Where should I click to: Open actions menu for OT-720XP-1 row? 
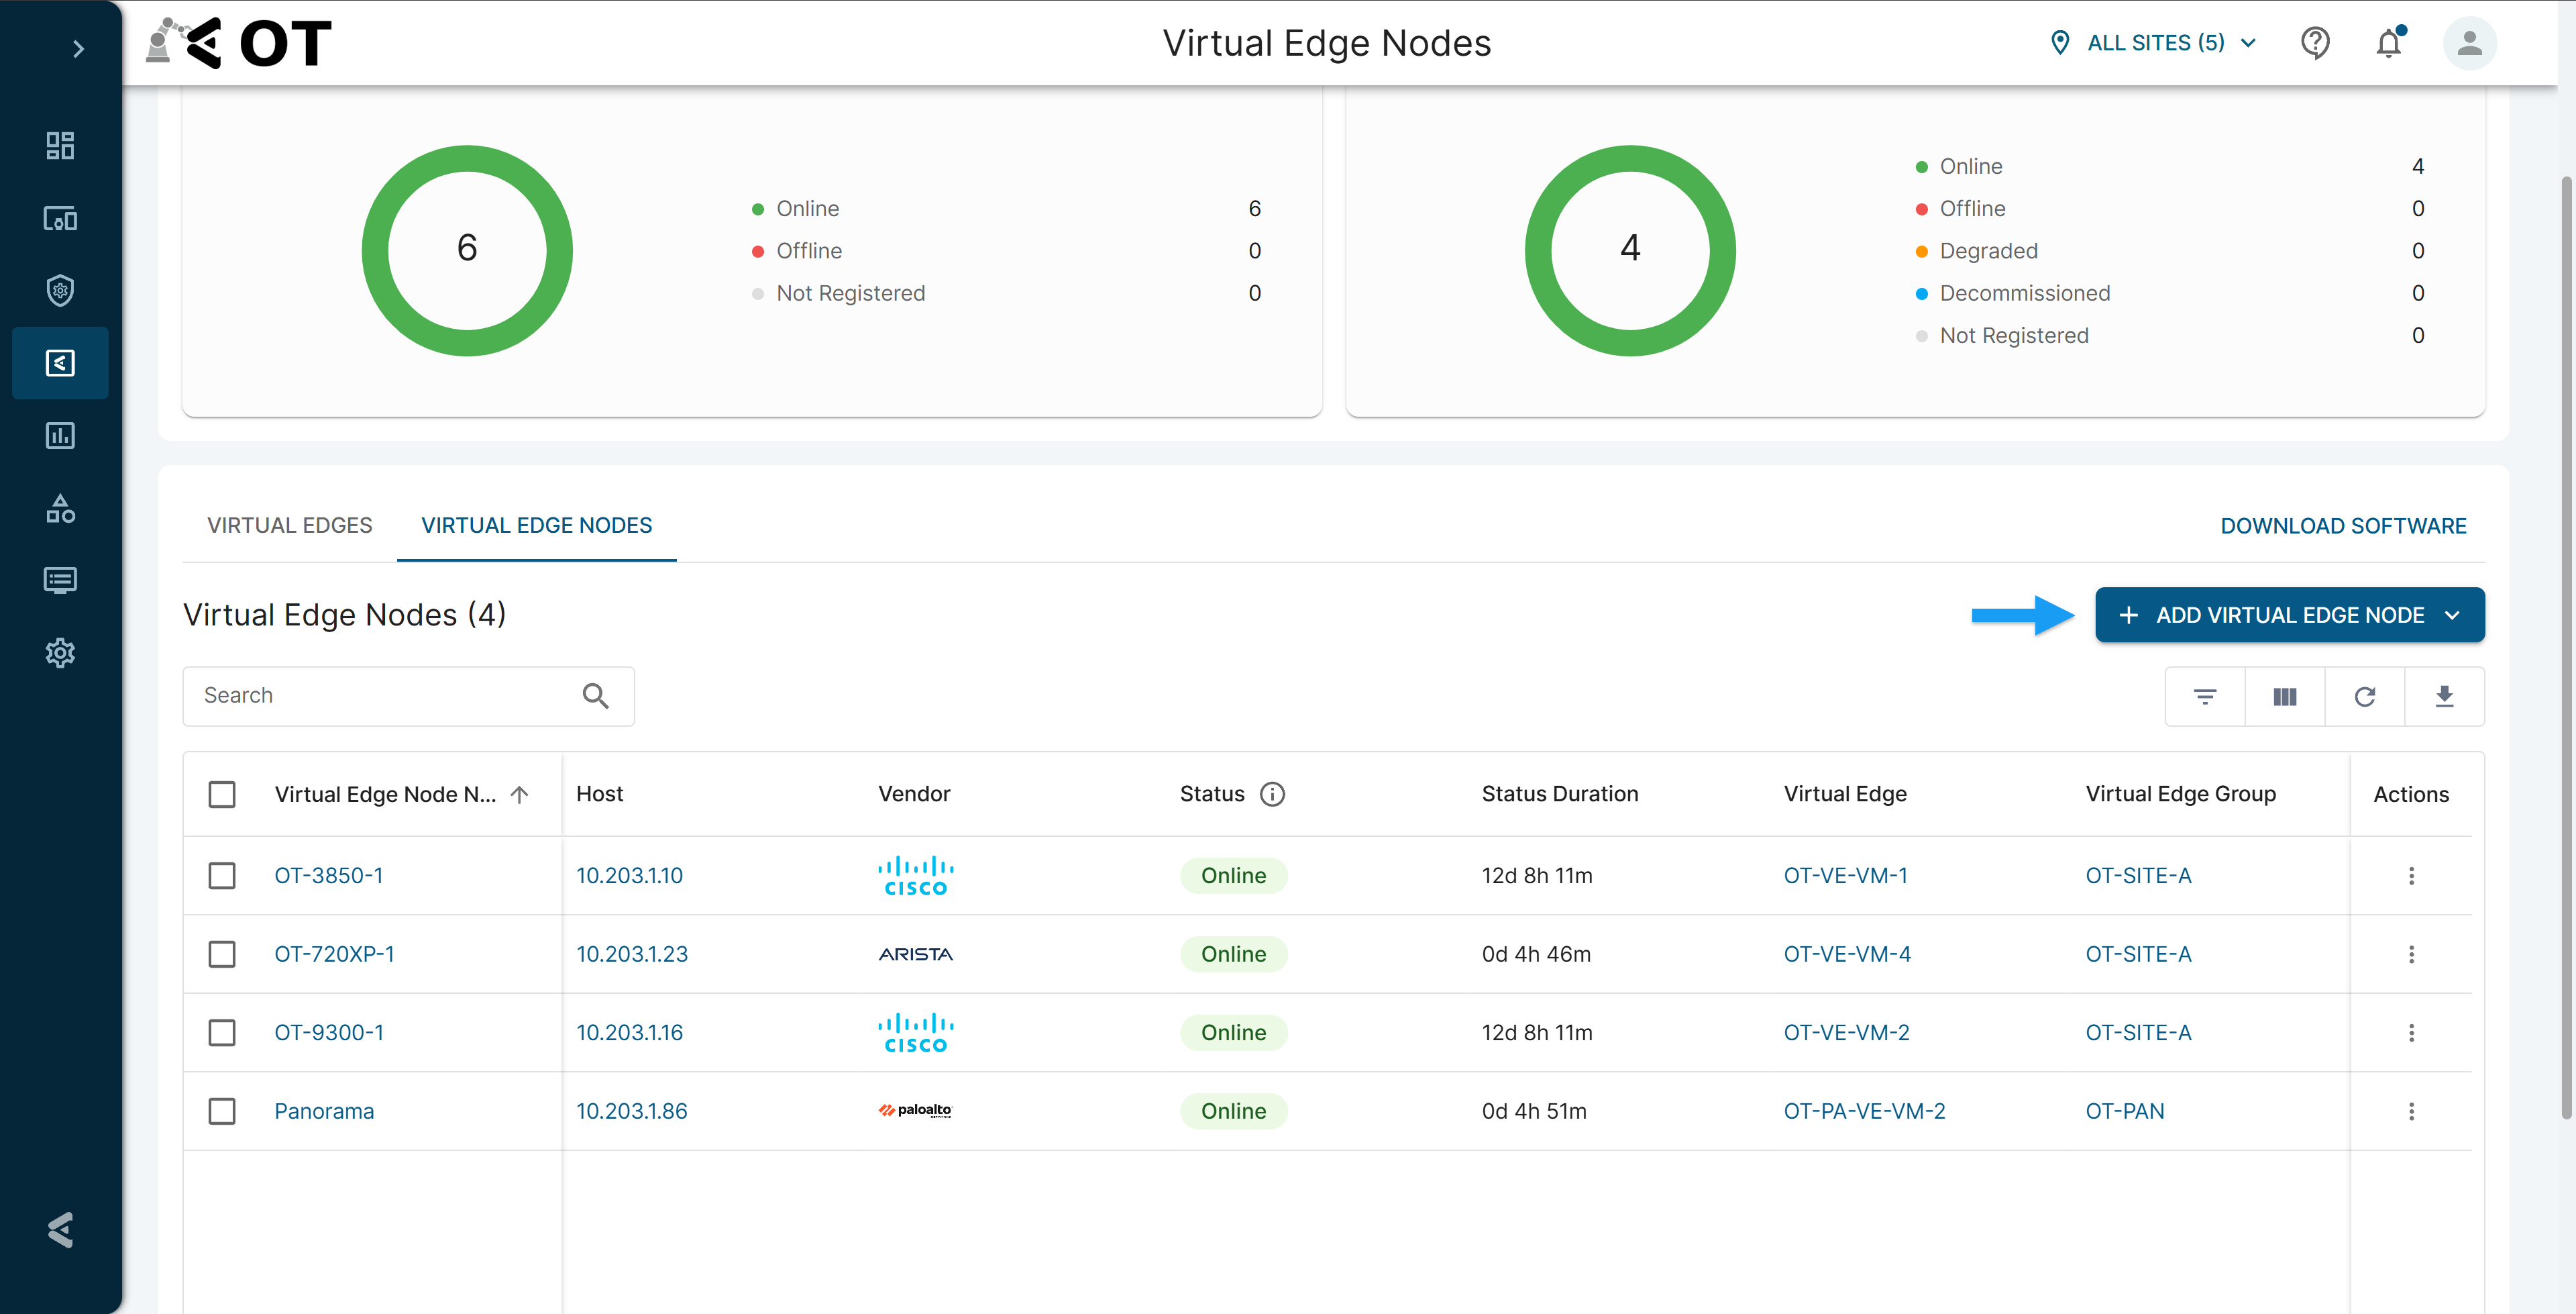[x=2411, y=955]
